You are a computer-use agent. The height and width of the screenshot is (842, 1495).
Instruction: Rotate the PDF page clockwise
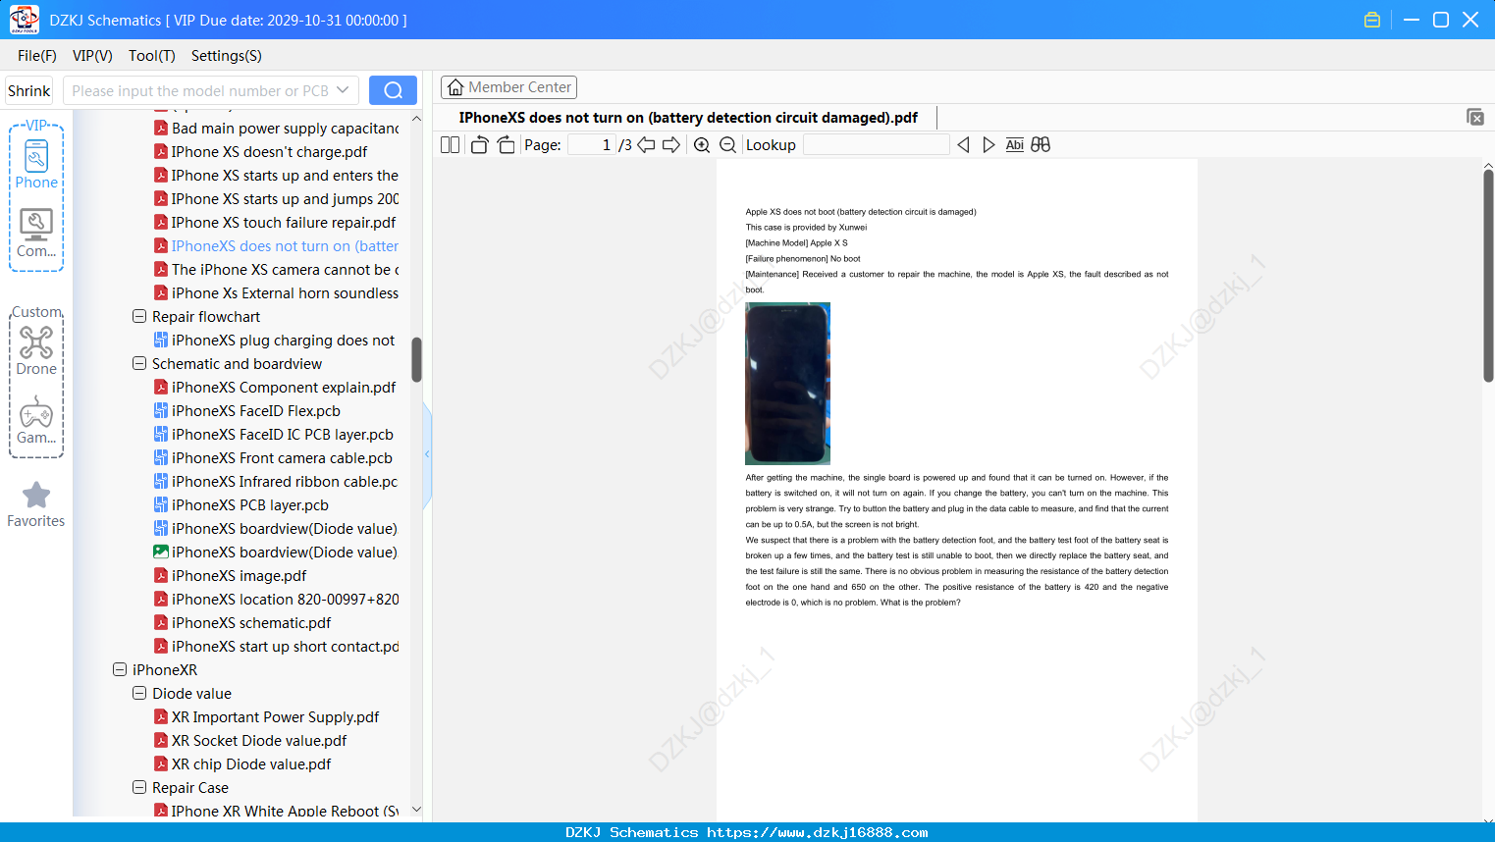pos(507,145)
